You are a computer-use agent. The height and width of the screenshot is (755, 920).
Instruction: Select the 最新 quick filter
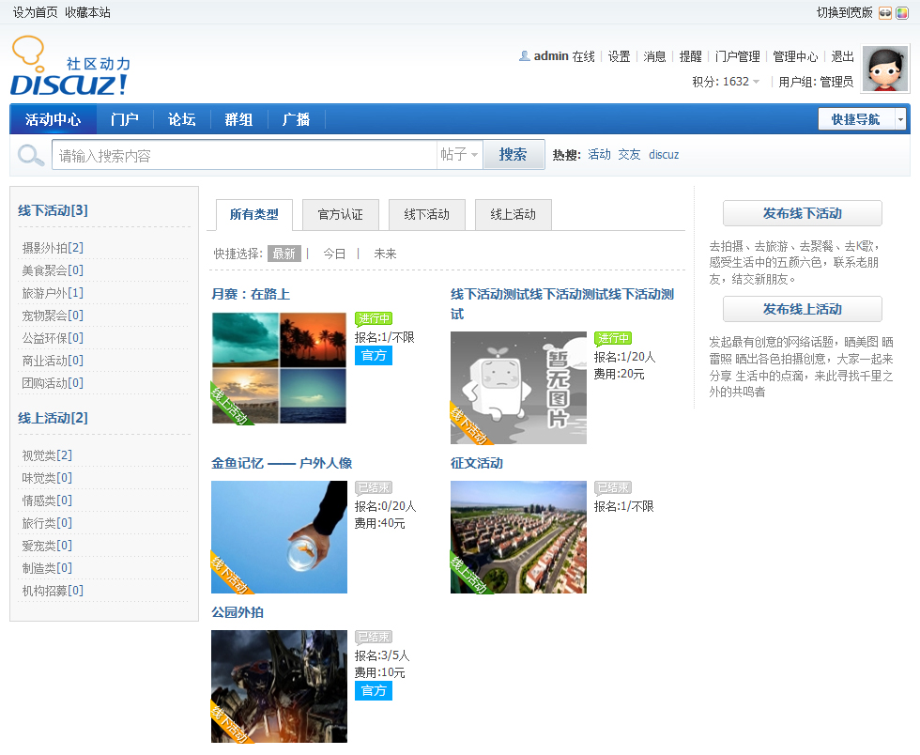(x=284, y=254)
